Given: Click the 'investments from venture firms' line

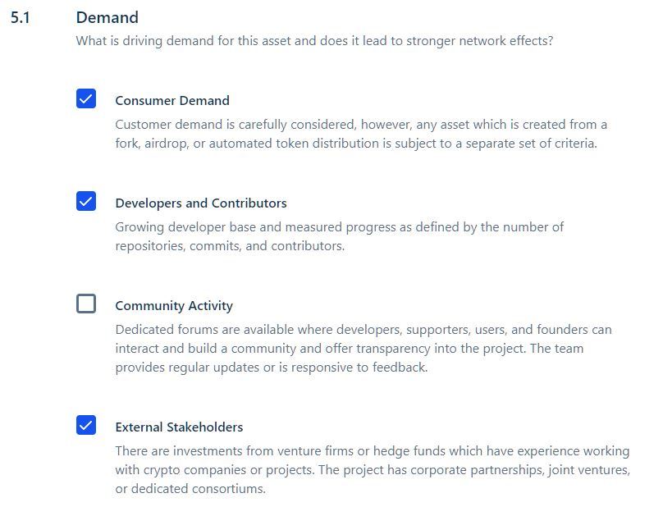Looking at the screenshot, I should tap(372, 451).
